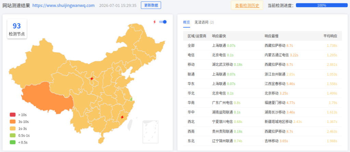This screenshot has height=152, width=350.
Task: Select the 华南 row label
Action: coord(191,103)
